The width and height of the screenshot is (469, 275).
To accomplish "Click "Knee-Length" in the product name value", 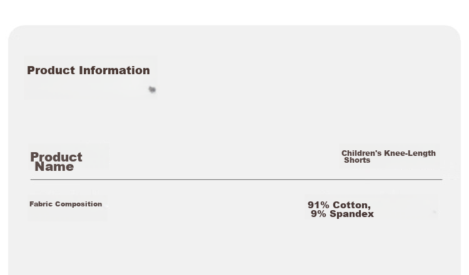I will tap(410, 153).
